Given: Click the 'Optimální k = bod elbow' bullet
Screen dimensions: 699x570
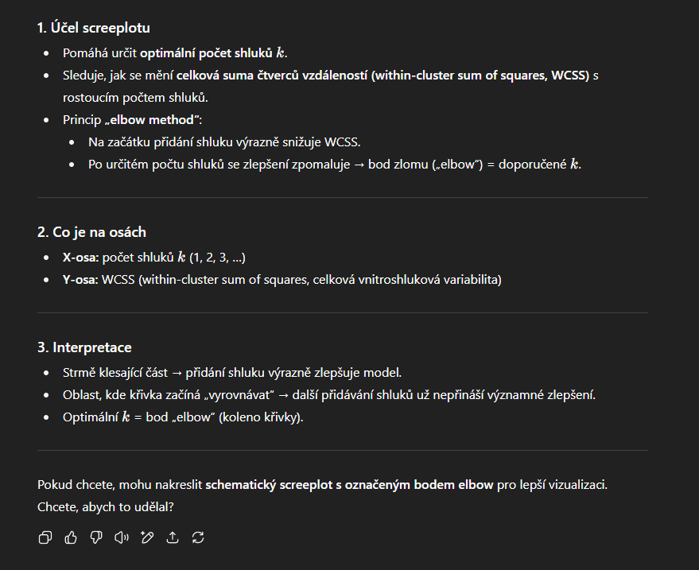Looking at the screenshot, I should coord(183,417).
